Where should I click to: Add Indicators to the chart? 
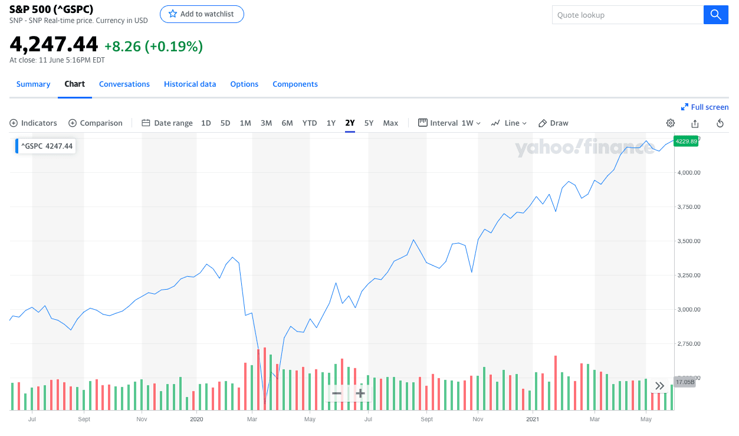34,123
